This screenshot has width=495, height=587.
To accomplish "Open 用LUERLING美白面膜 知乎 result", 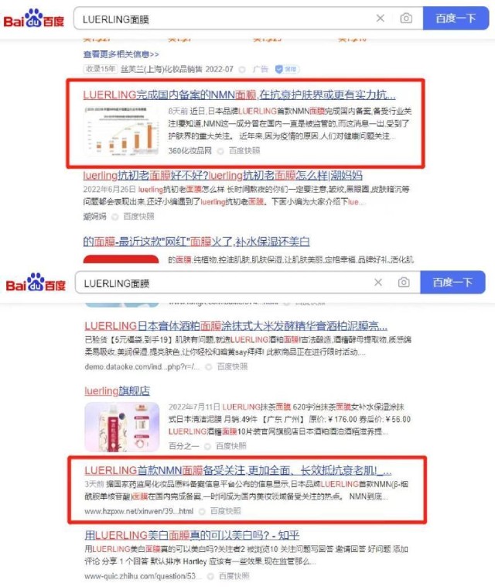I will 192,535.
